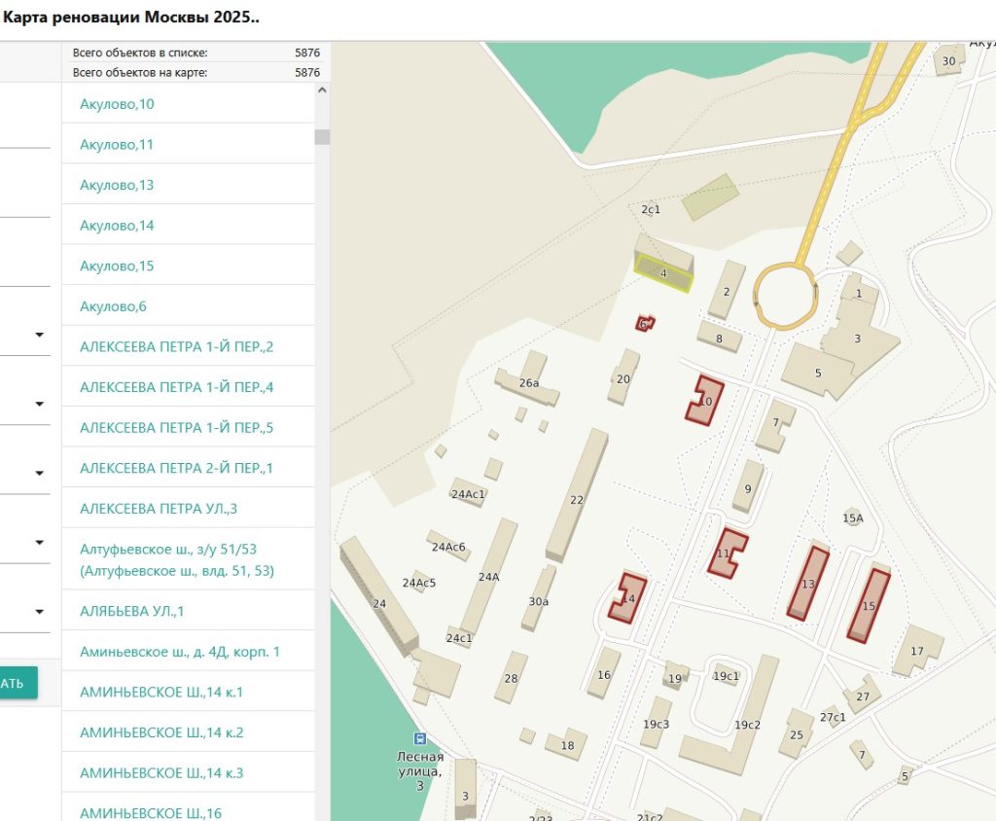The height and width of the screenshot is (821, 996).
Task: Select red-outlined building 10 on map
Action: [x=704, y=401]
